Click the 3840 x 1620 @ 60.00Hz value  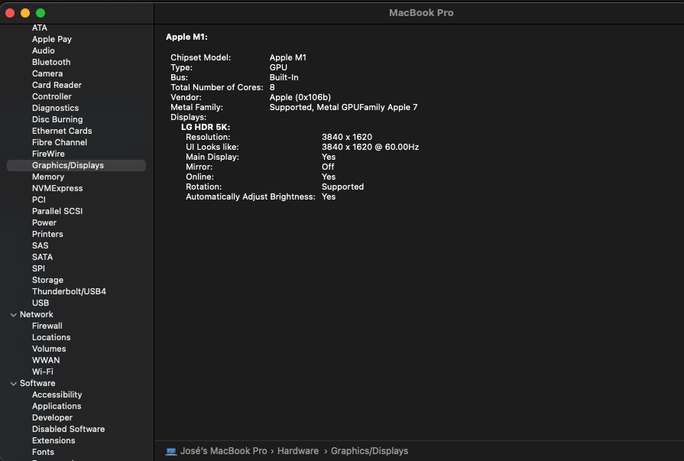(371, 147)
